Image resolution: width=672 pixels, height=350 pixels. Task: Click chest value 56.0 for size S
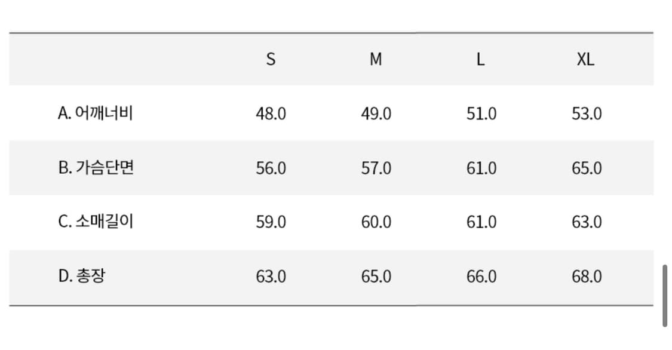click(271, 168)
